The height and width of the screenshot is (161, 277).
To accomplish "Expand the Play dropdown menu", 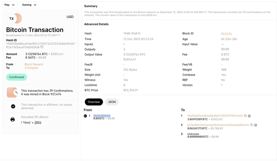I will point(10,5).
